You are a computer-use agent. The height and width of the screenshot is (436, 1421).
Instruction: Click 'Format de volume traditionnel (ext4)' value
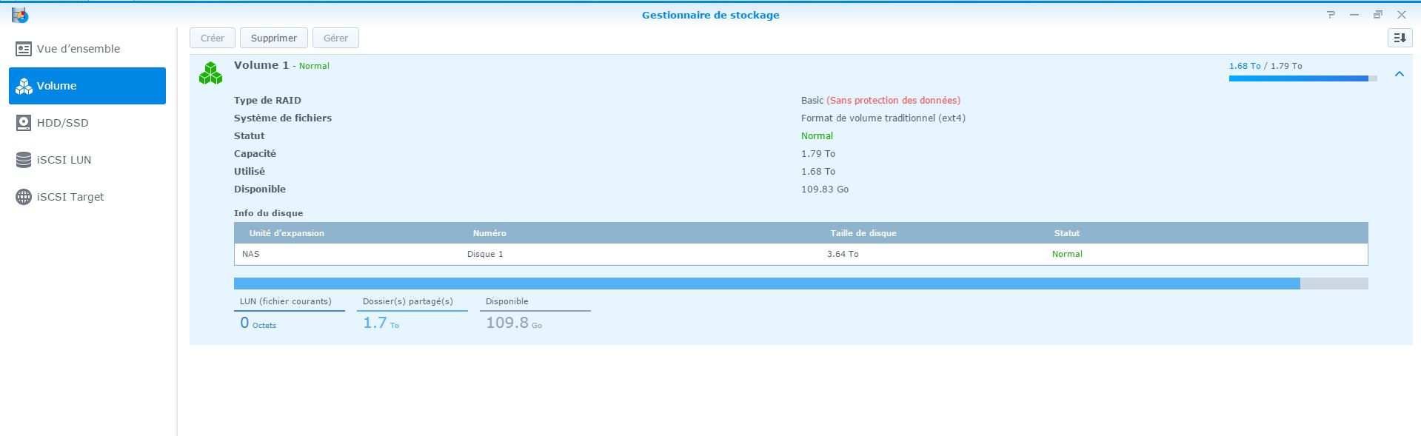[x=883, y=118]
